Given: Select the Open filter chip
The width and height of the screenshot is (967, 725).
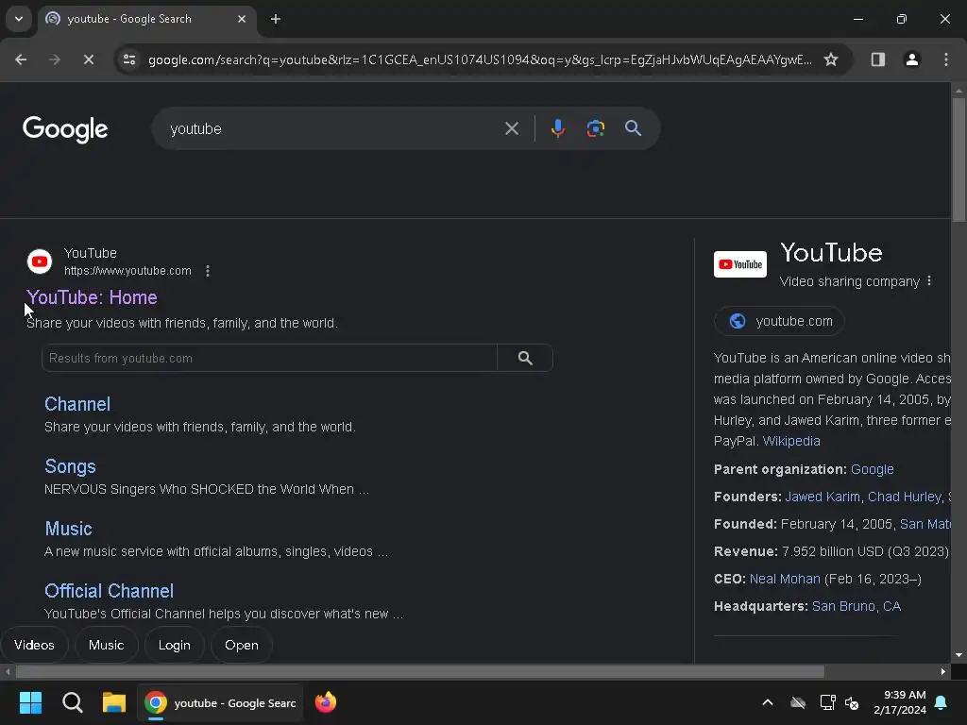Looking at the screenshot, I should tap(242, 645).
